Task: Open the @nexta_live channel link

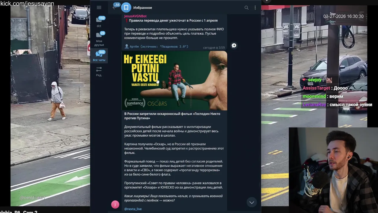Action: click(x=133, y=209)
